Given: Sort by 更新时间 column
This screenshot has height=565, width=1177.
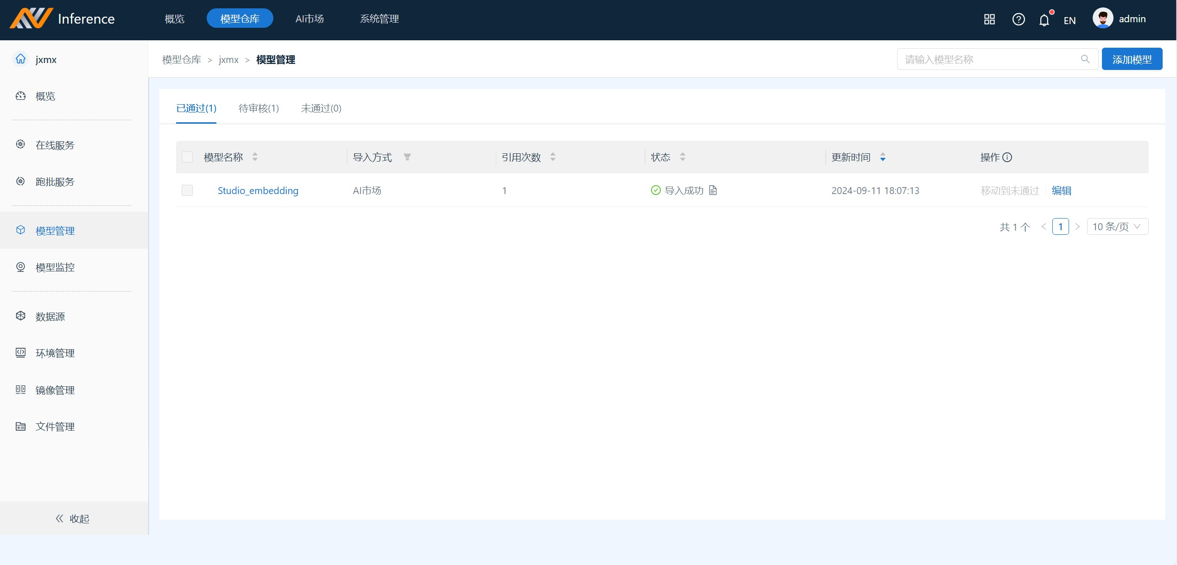Looking at the screenshot, I should coord(883,157).
